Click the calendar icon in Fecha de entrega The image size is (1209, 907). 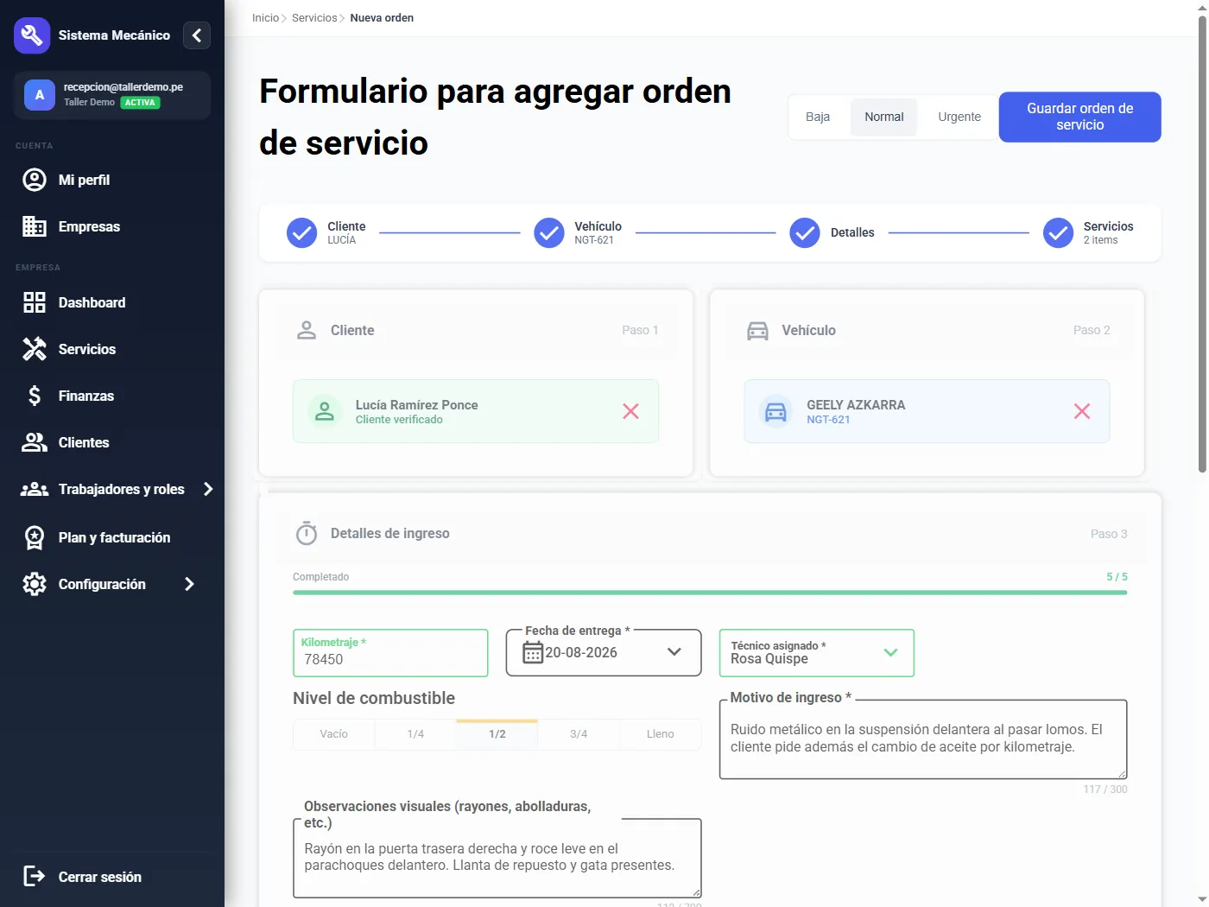click(533, 653)
